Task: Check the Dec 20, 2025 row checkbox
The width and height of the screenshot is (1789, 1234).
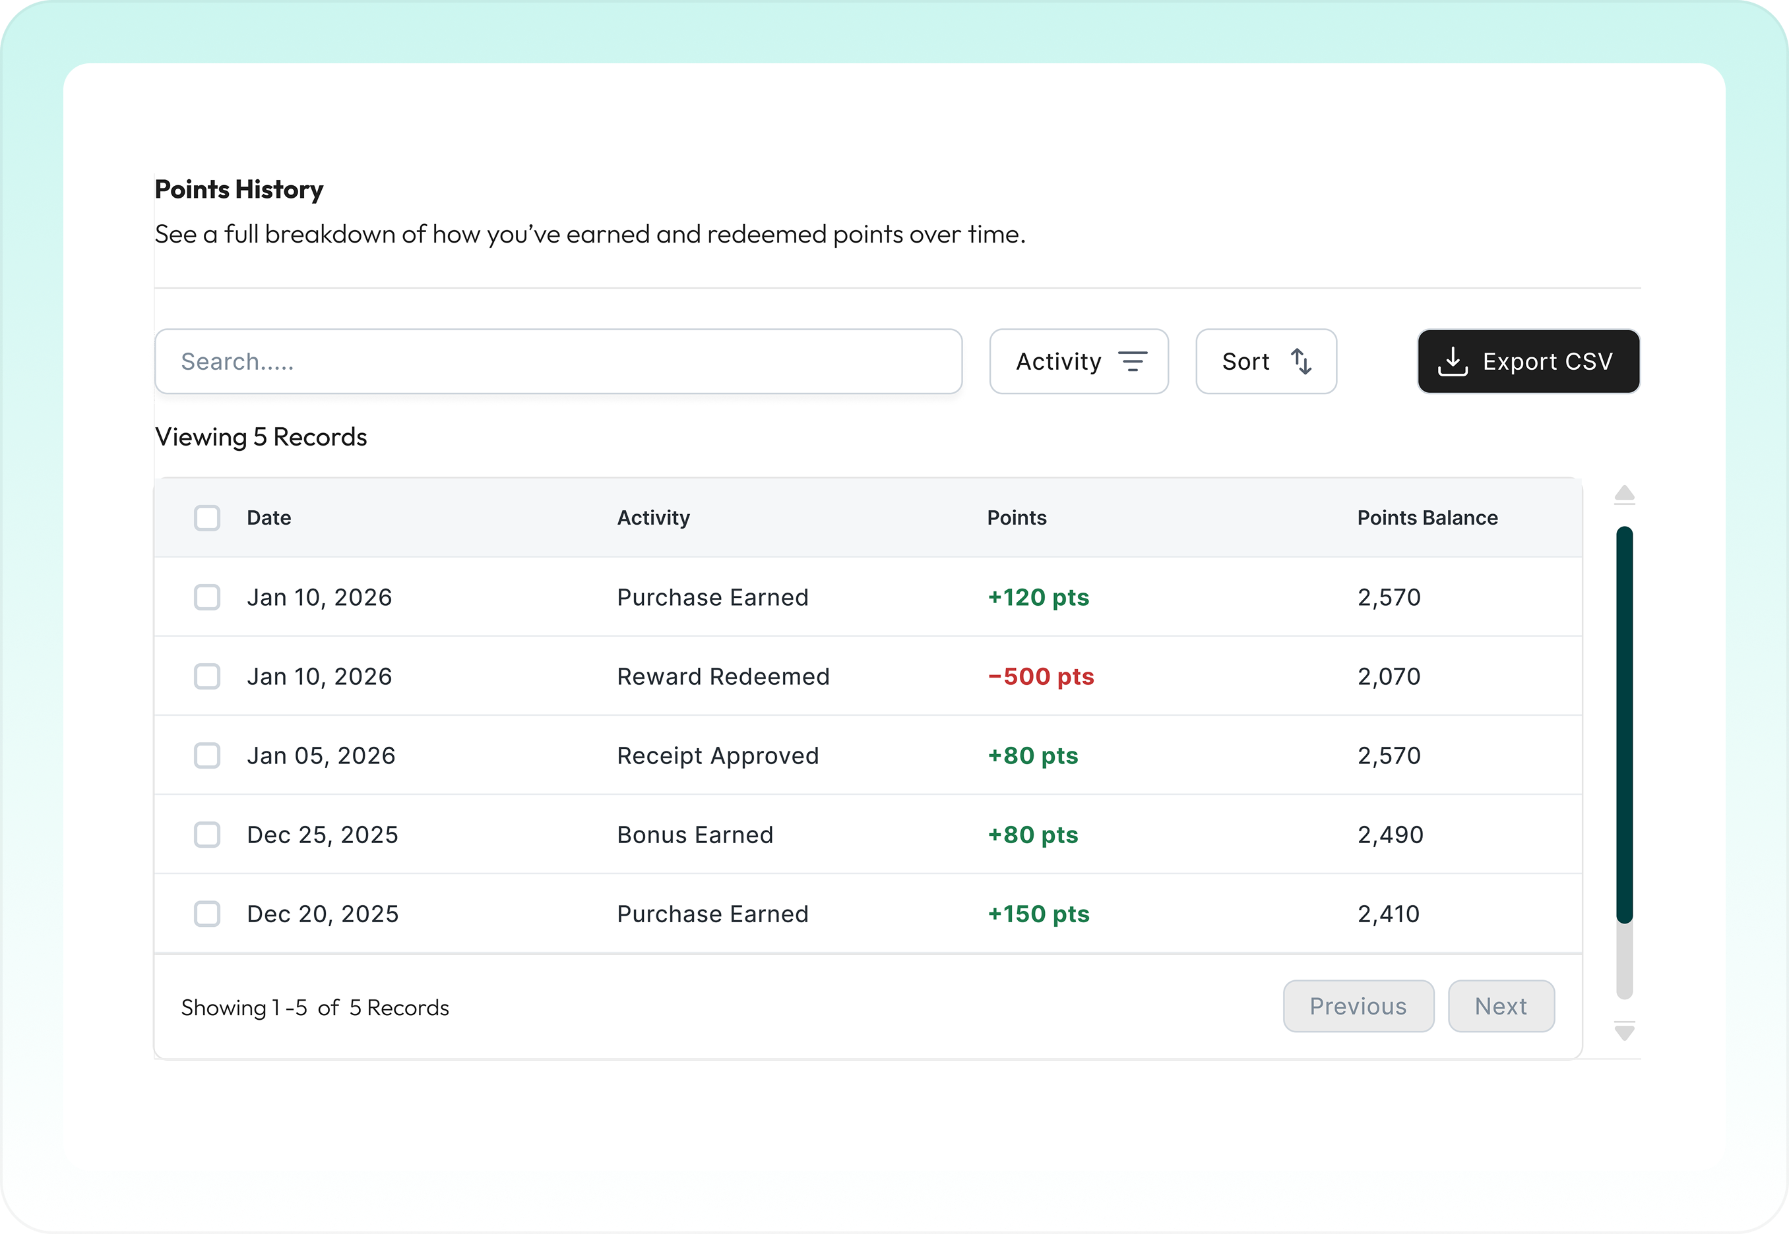Action: pyautogui.click(x=206, y=914)
